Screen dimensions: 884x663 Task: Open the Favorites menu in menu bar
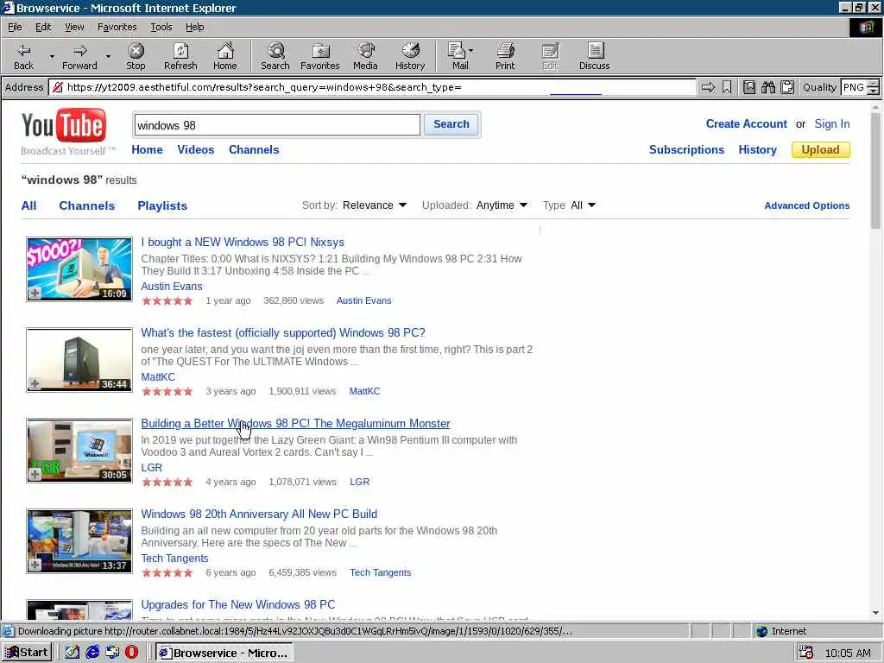(x=117, y=27)
